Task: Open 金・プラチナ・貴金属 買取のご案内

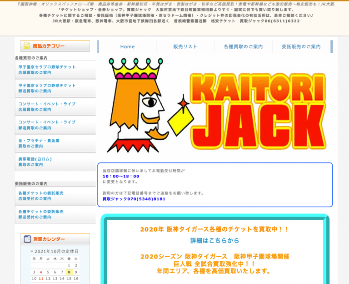Action: (x=39, y=143)
